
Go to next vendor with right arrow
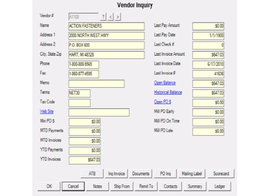(x=118, y=16)
